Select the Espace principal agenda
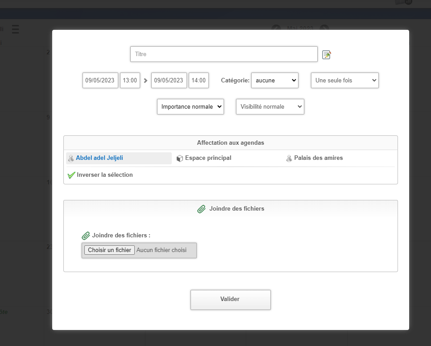Screen dimensions: 431x346 (208, 158)
